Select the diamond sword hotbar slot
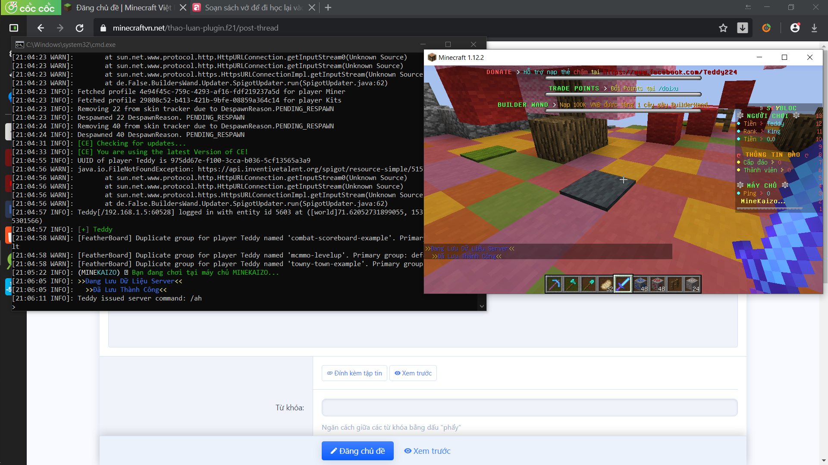The width and height of the screenshot is (828, 465). point(623,284)
